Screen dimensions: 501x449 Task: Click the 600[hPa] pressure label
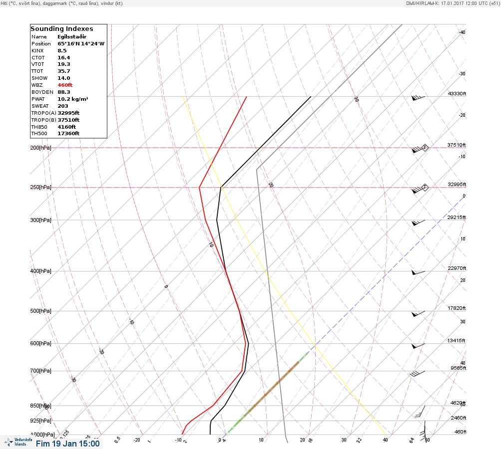40,343
